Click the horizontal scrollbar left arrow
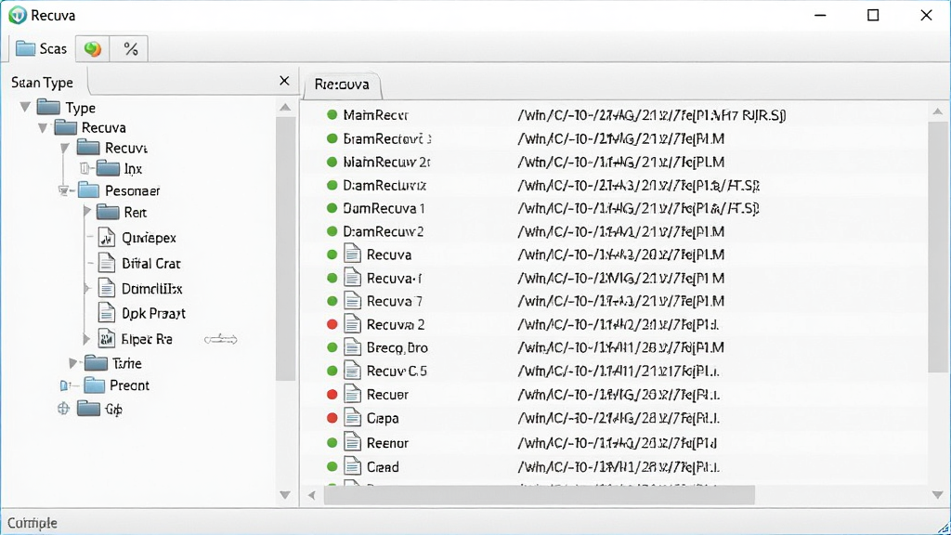Screen dimensions: 951x535 (312, 495)
